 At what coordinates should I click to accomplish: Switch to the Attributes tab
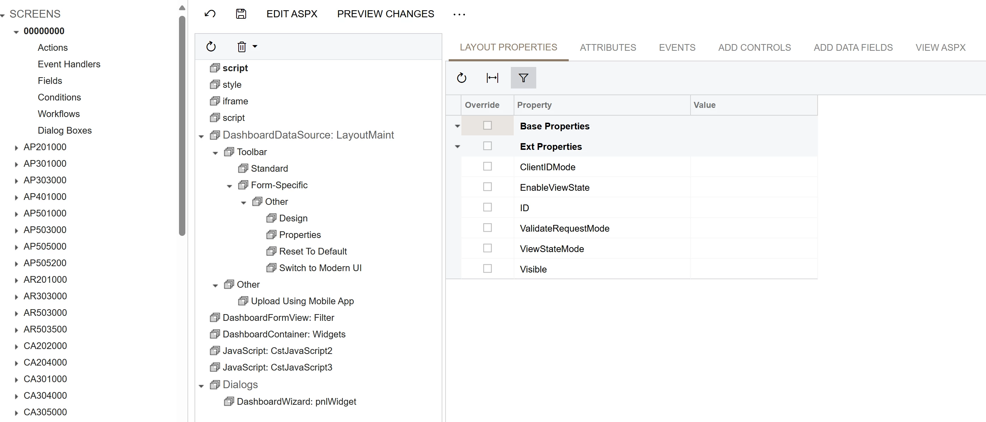(608, 47)
